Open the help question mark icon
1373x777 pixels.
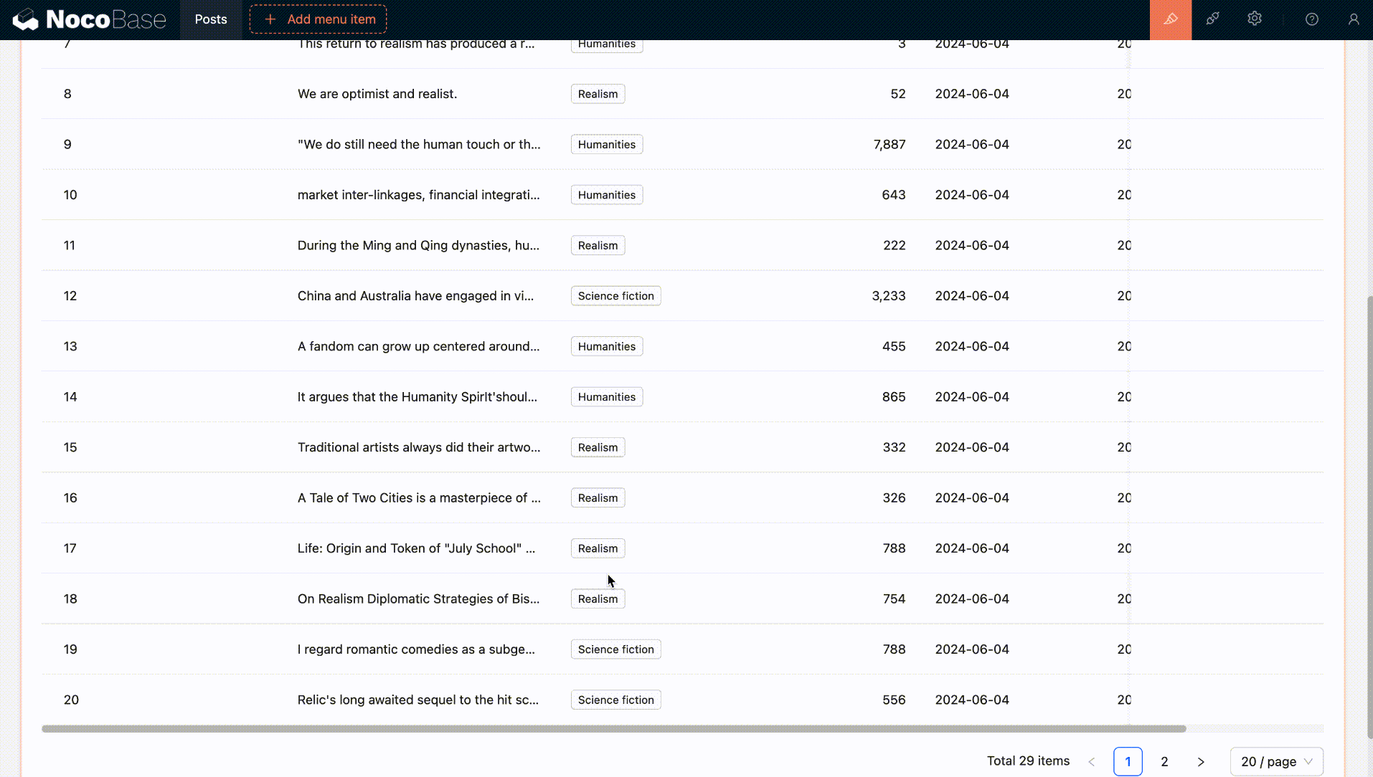[x=1311, y=19]
